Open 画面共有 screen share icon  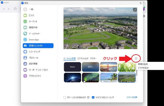(25, 28)
